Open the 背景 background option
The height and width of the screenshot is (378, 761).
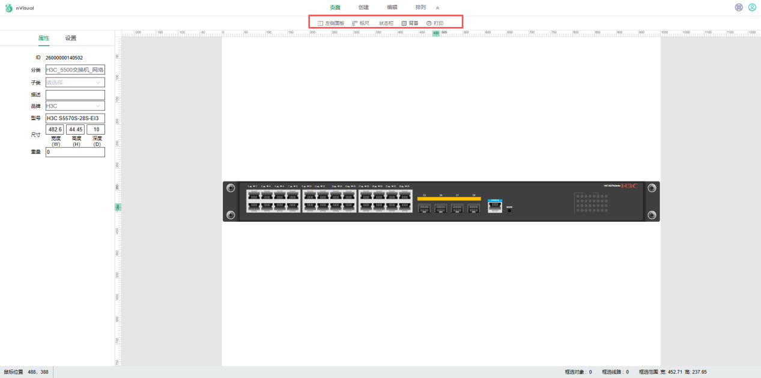pyautogui.click(x=410, y=23)
